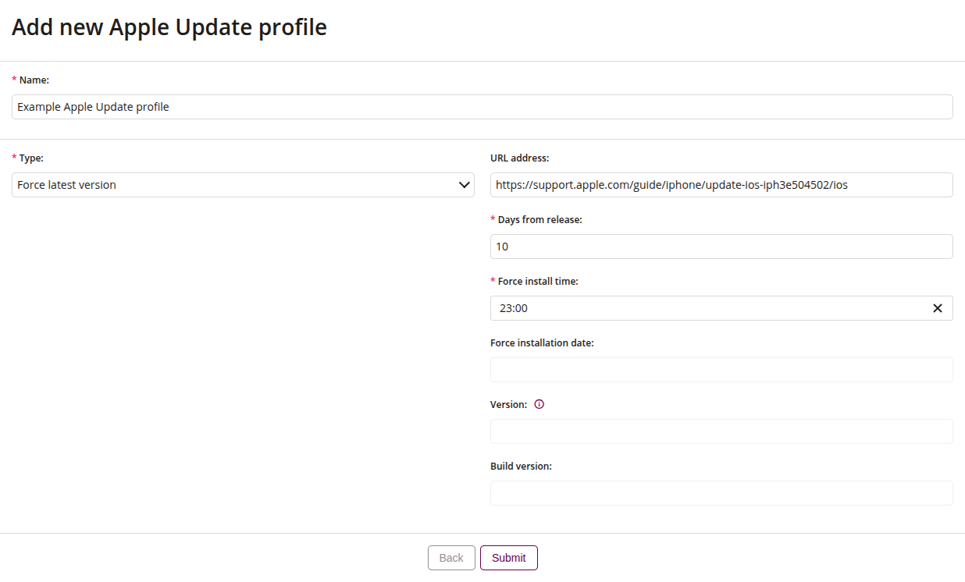Viewport: 965px width, 582px height.
Task: Select the profile Name text field
Action: (482, 106)
